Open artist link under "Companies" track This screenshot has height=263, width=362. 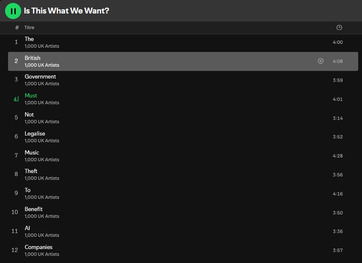point(42,254)
